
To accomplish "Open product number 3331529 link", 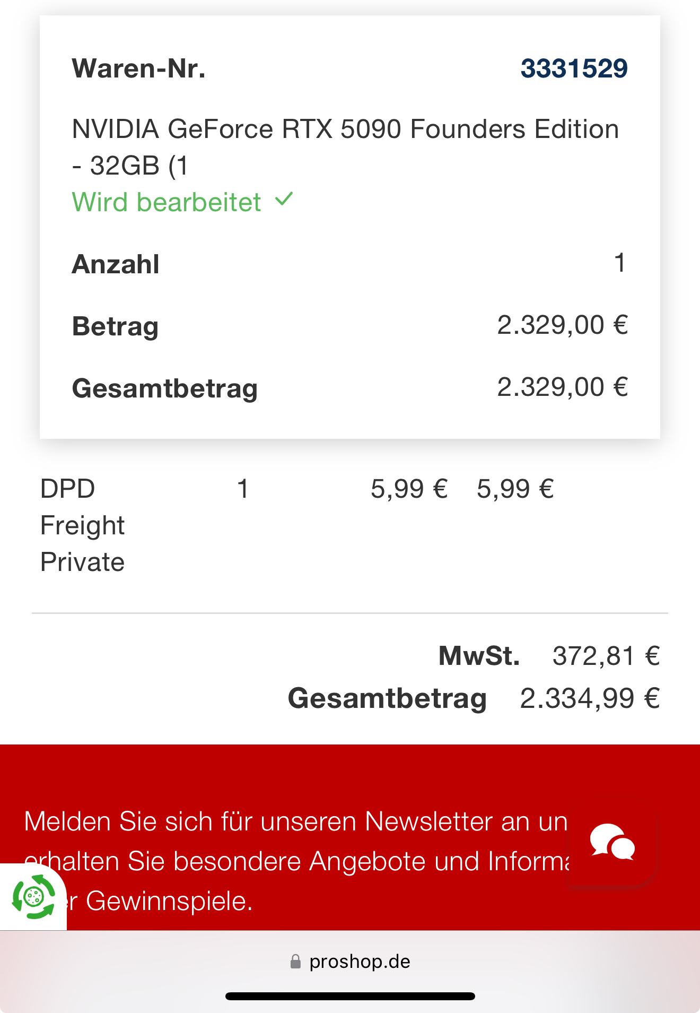I will [574, 68].
